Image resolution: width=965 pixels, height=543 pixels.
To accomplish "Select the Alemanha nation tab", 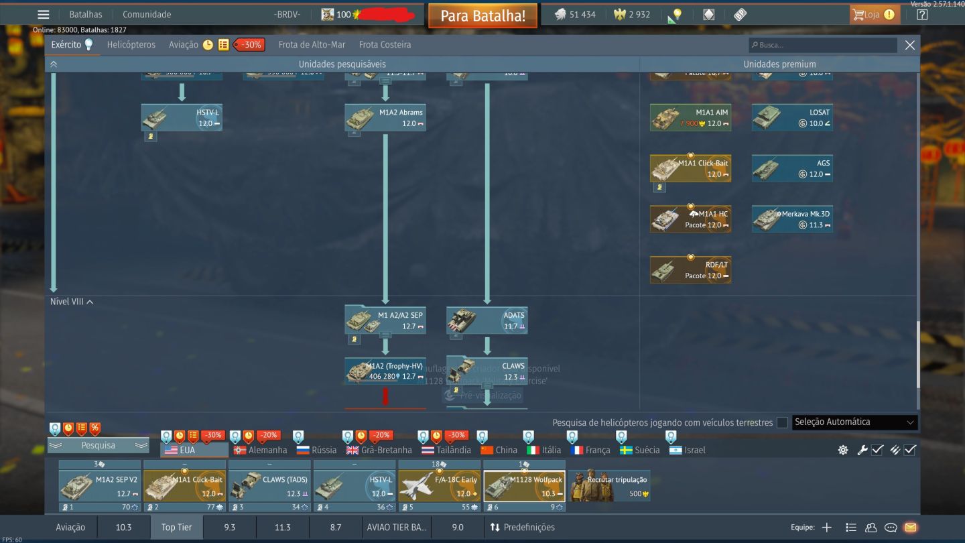I will coord(260,450).
